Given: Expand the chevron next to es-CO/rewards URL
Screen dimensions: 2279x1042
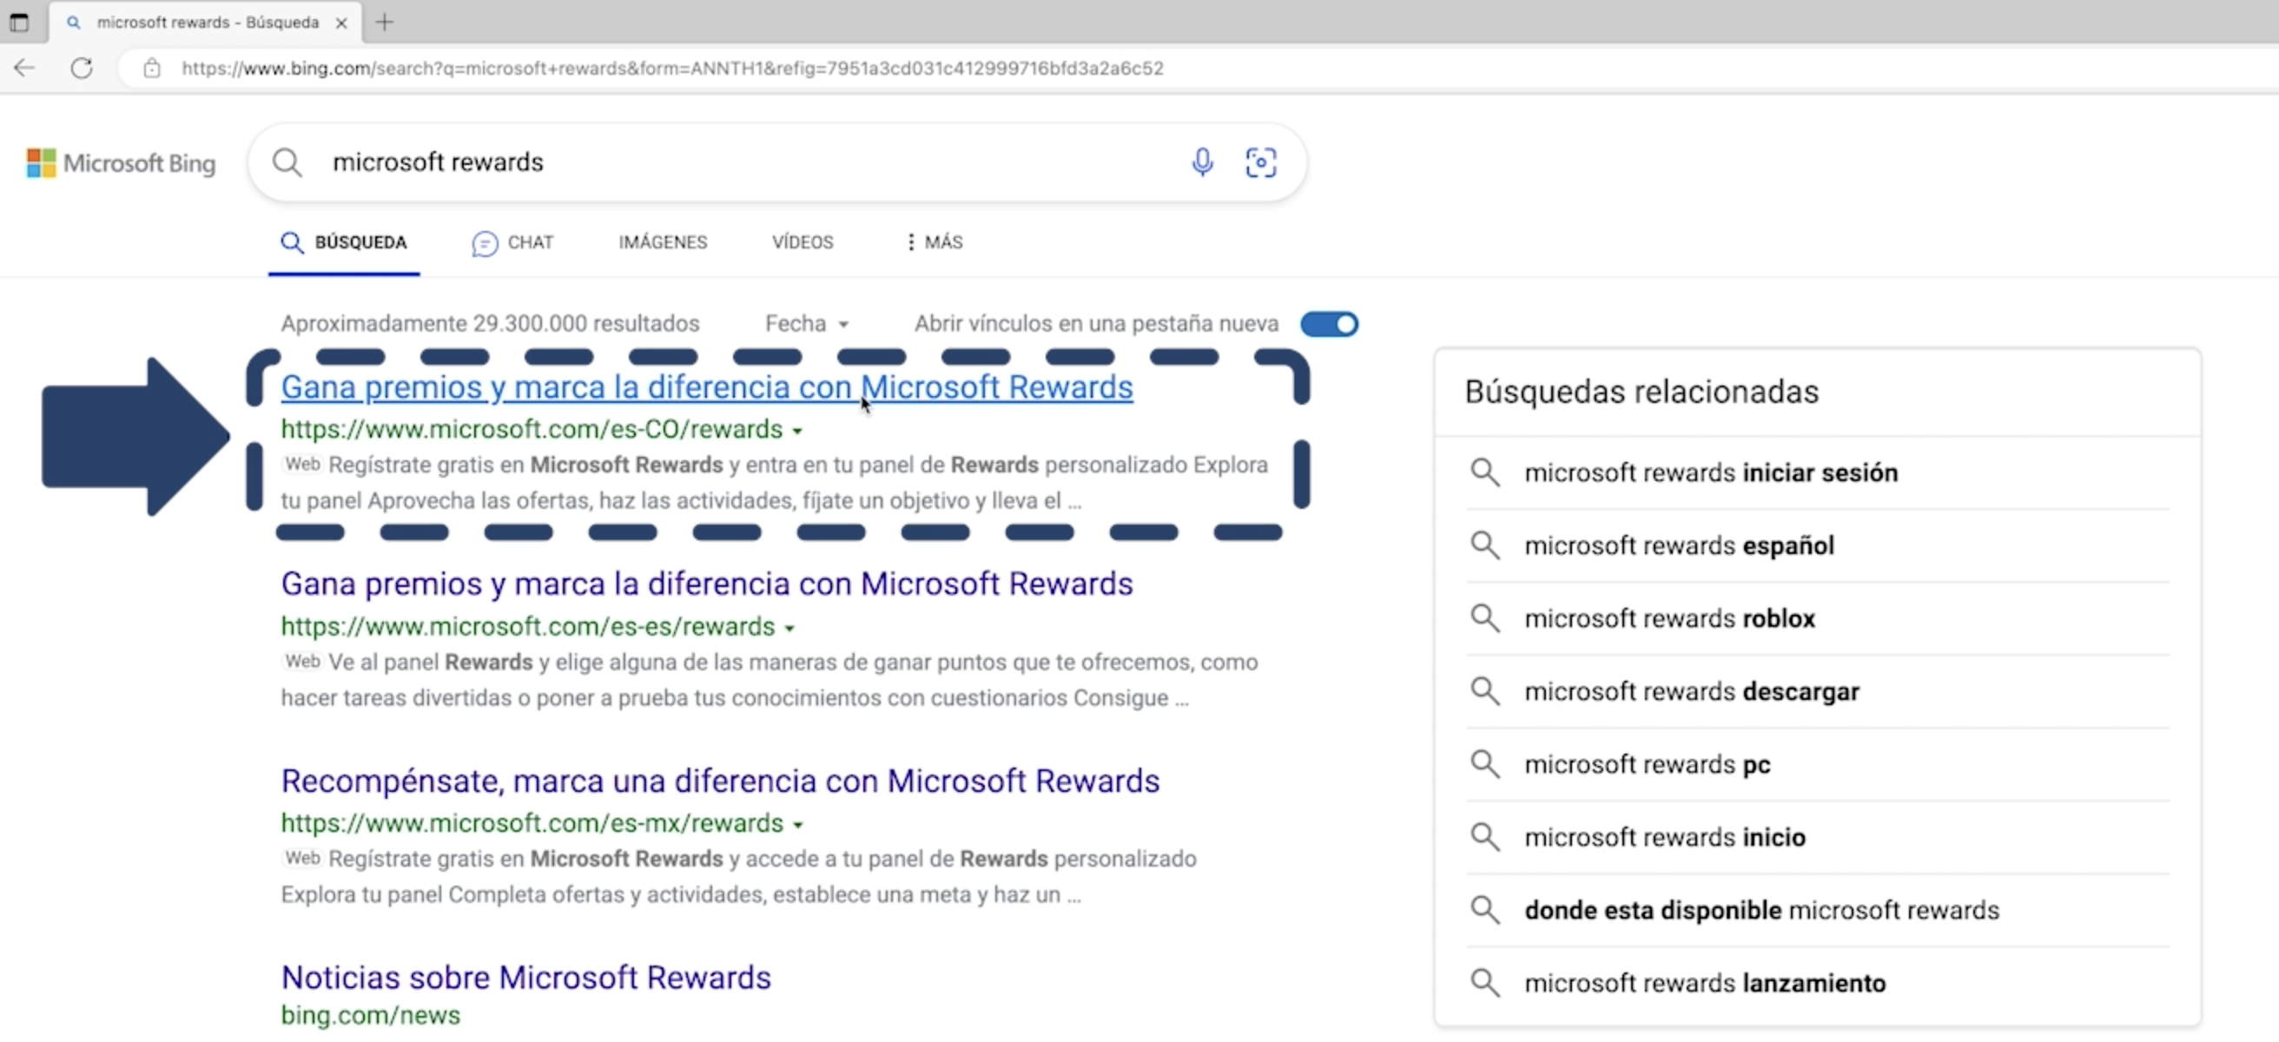Looking at the screenshot, I should click(799, 431).
